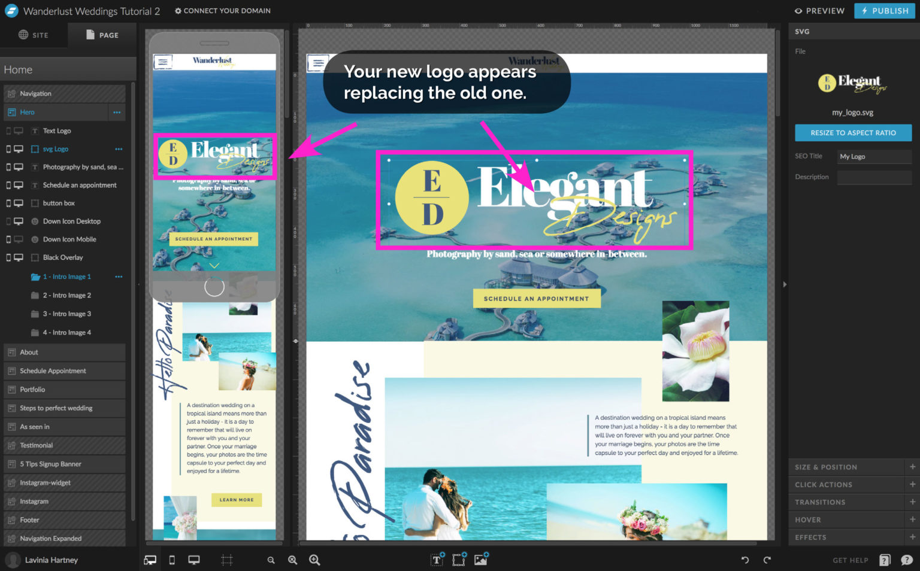
Task: Expand the Size & Position section
Action: (853, 467)
